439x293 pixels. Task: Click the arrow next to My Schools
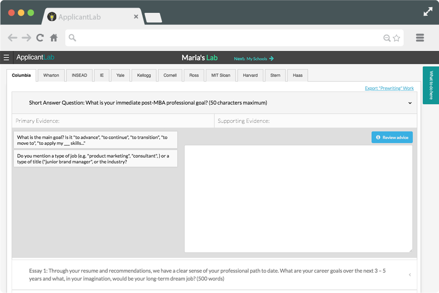tap(271, 59)
